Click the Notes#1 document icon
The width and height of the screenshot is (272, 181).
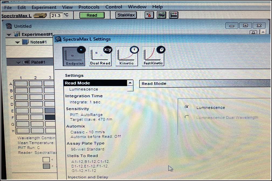[25, 42]
